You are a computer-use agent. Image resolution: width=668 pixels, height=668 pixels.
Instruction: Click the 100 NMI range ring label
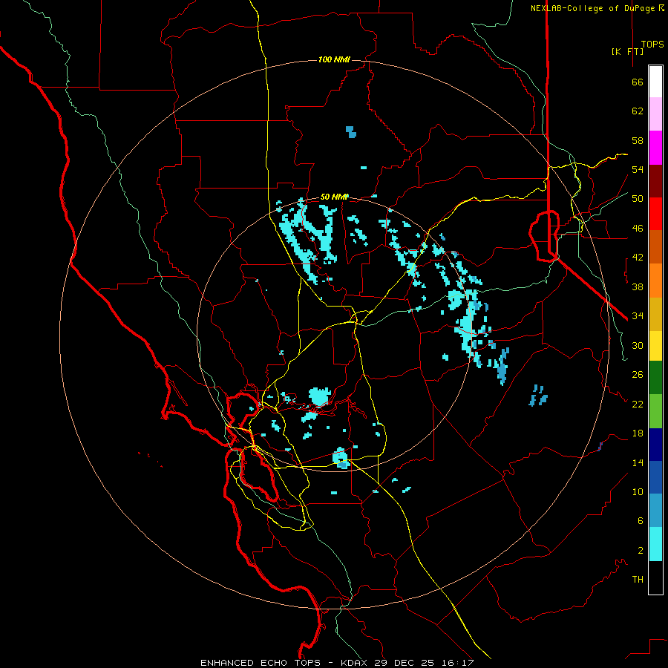pyautogui.click(x=334, y=59)
